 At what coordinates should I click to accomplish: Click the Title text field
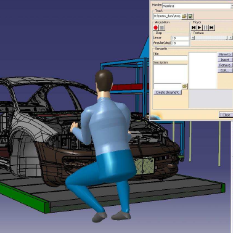point(171,58)
